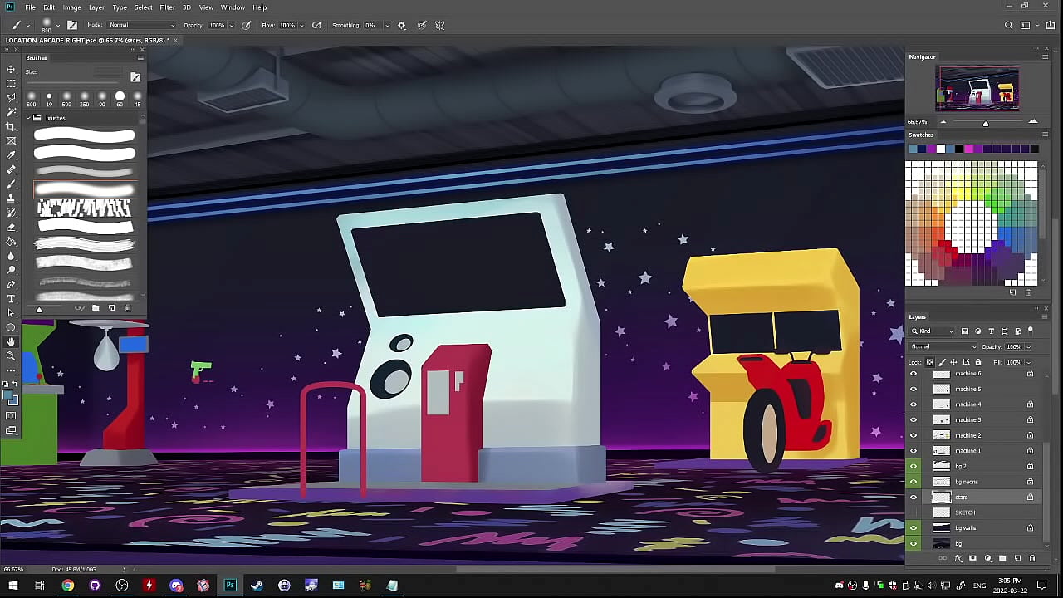Hide the machine 3 layer
Screen dimensions: 1063x598
click(914, 419)
